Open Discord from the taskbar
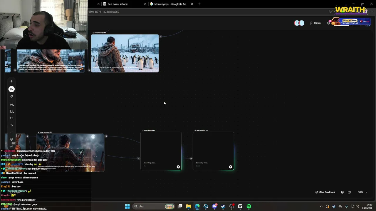The height and width of the screenshot is (211, 376). 214,206
